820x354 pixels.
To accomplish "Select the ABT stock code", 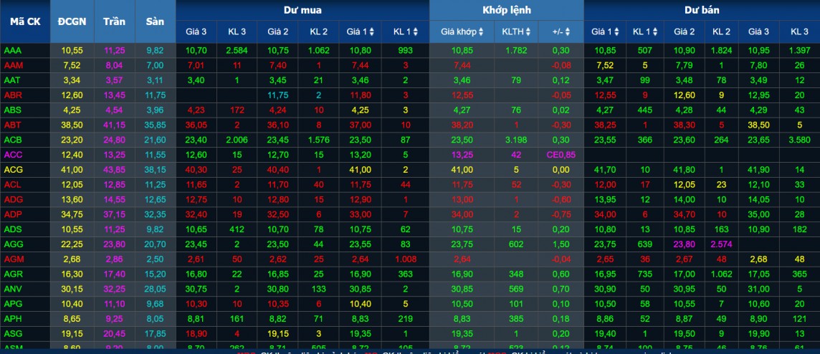I will click(x=13, y=125).
